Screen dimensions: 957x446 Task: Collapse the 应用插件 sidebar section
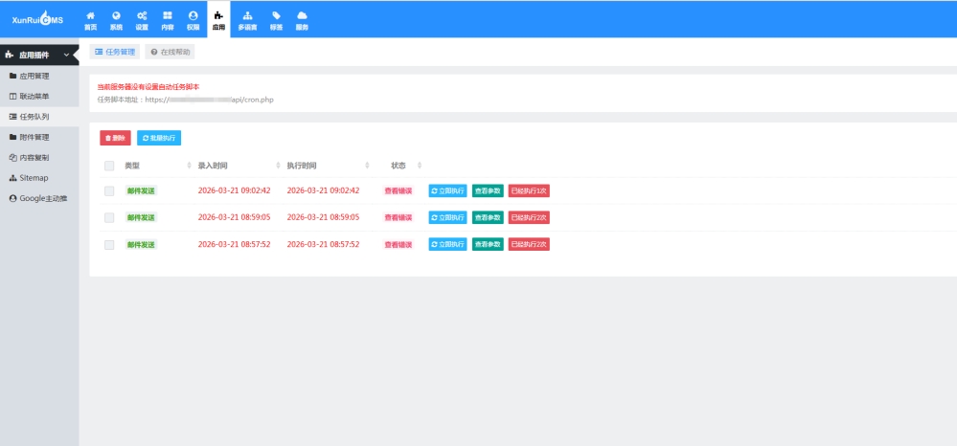tap(66, 56)
